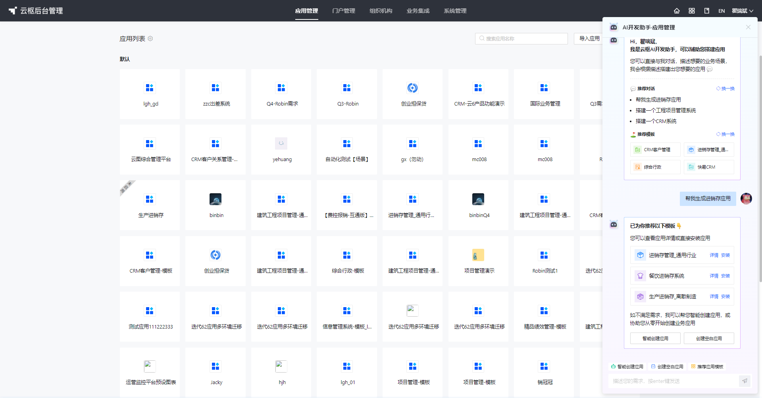The height and width of the screenshot is (398, 762).
Task: Open the gx (勿动) app icon
Action: coord(413,143)
